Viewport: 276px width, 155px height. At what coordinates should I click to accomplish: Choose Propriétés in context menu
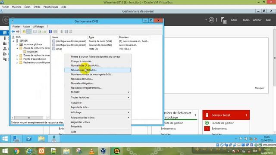coord(97,126)
